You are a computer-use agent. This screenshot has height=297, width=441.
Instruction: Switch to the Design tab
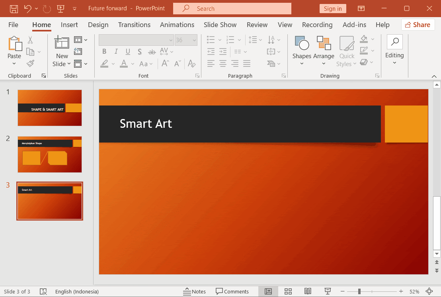pos(98,25)
